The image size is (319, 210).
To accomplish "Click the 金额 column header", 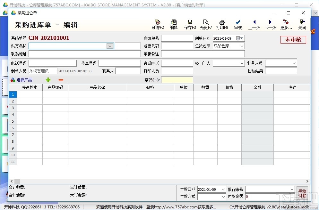I will pyautogui.click(x=258, y=87).
